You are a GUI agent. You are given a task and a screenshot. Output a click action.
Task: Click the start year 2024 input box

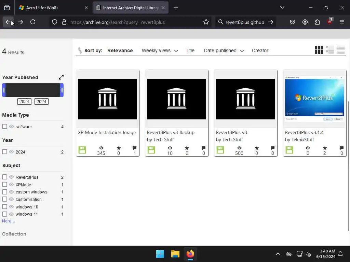tap(24, 102)
